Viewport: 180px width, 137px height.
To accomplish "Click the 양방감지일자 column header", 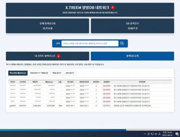I will coord(84,82).
